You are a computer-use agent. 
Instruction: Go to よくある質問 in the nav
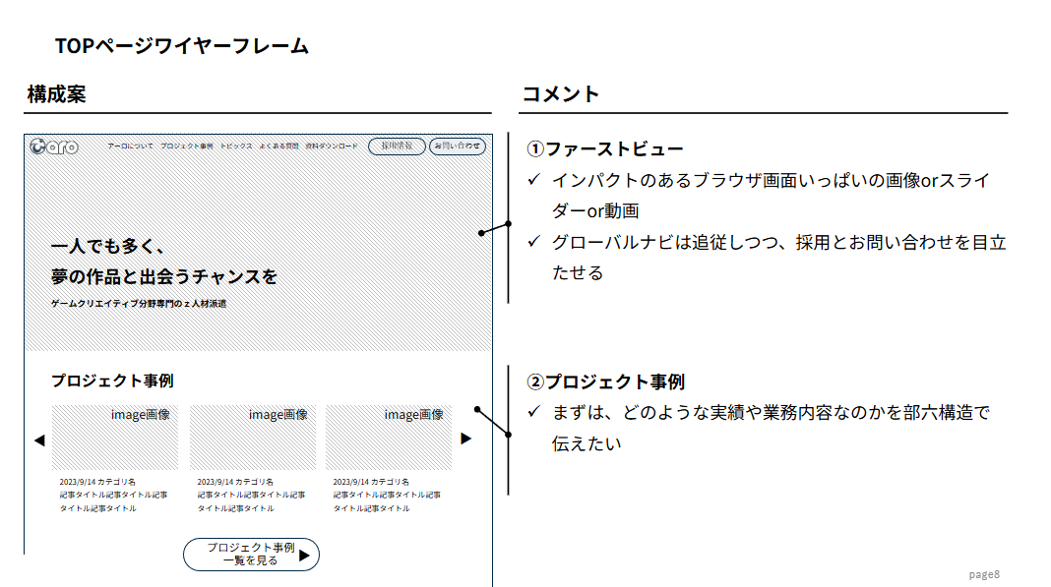pos(278,146)
